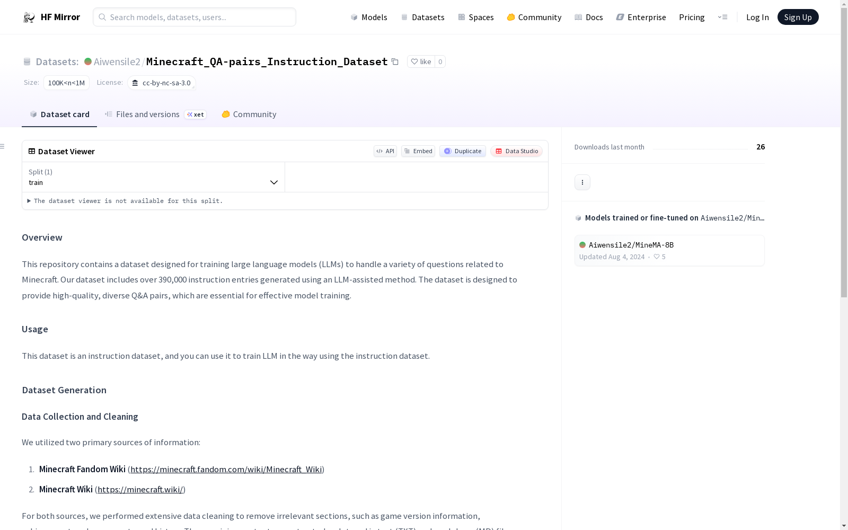Click the Usage heading
The width and height of the screenshot is (848, 530).
coord(35,329)
